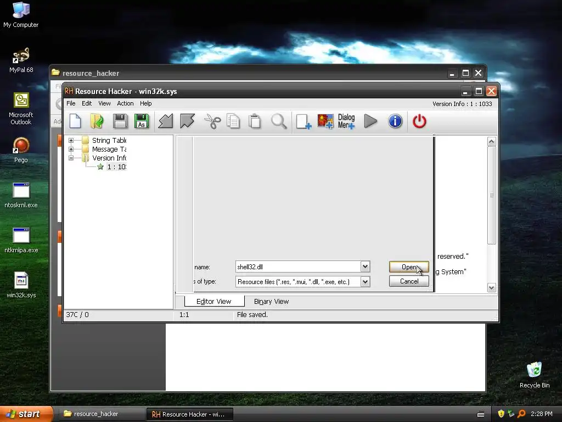This screenshot has height=422, width=562.
Task: Click the green Save As icon
Action: pos(142,121)
